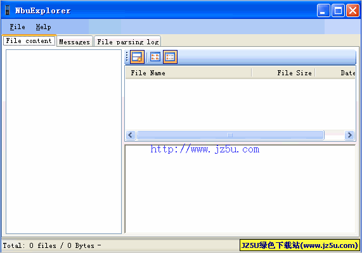Sort by File Size column header
The height and width of the screenshot is (253, 362).
pyautogui.click(x=283, y=73)
